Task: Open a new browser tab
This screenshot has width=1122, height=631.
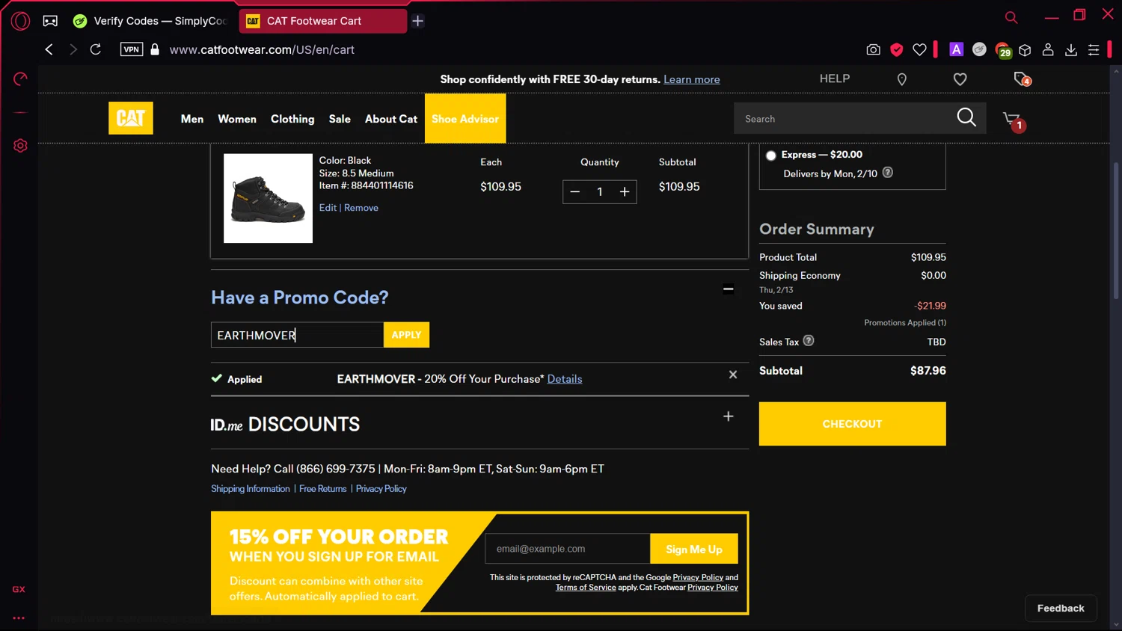Action: 418,21
